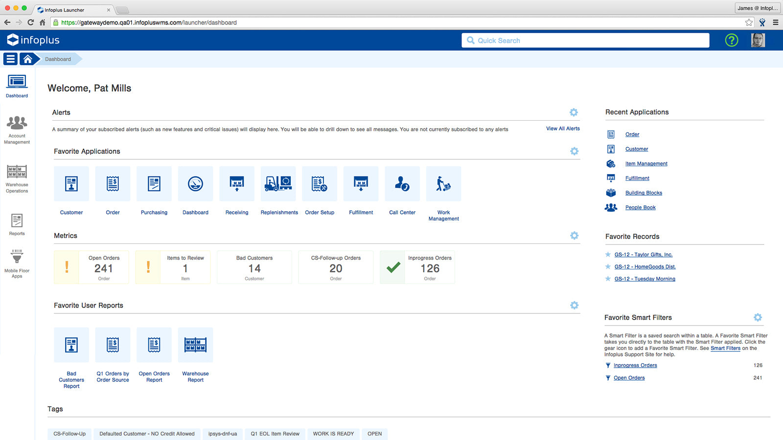Open the GS-12 - Taylor Gifts record
Image resolution: width=783 pixels, height=440 pixels.
point(643,254)
